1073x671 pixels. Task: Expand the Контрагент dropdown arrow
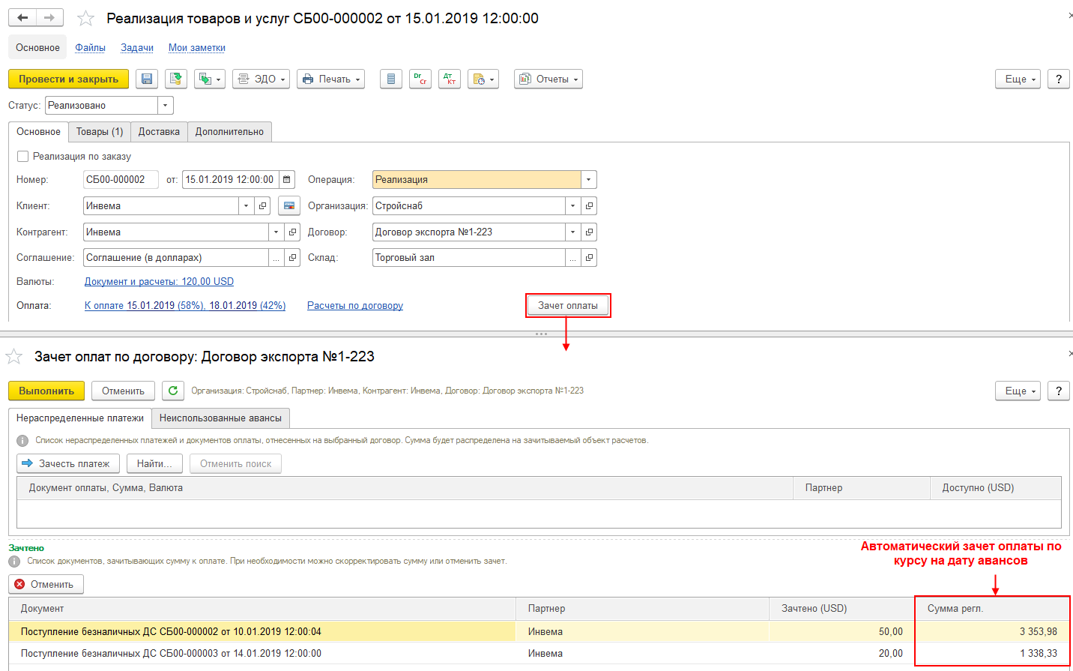pyautogui.click(x=276, y=232)
